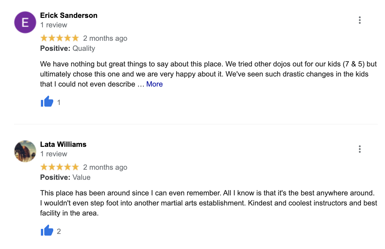Click "2 months ago" on Erick's review
Image resolution: width=385 pixels, height=249 pixels.
(105, 38)
